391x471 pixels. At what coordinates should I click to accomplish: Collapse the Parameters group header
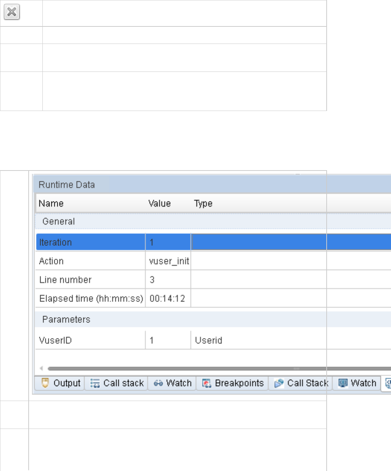pyautogui.click(x=213, y=319)
